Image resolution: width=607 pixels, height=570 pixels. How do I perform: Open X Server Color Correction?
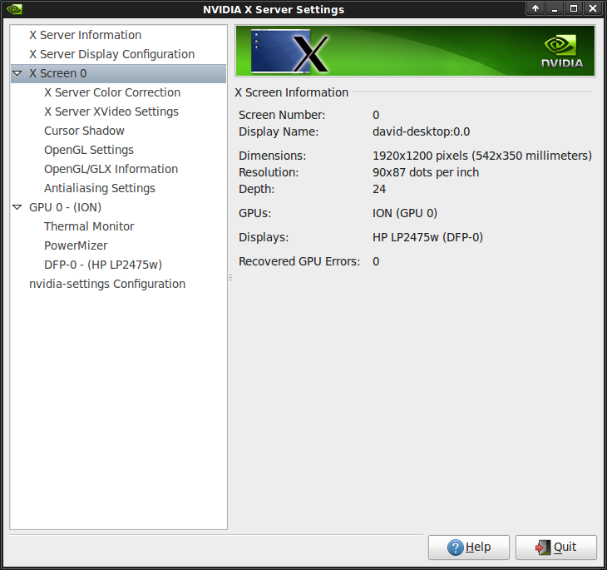[x=112, y=92]
